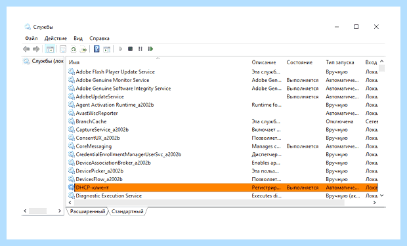
Task: Start the service with the play icon
Action: coord(121,49)
